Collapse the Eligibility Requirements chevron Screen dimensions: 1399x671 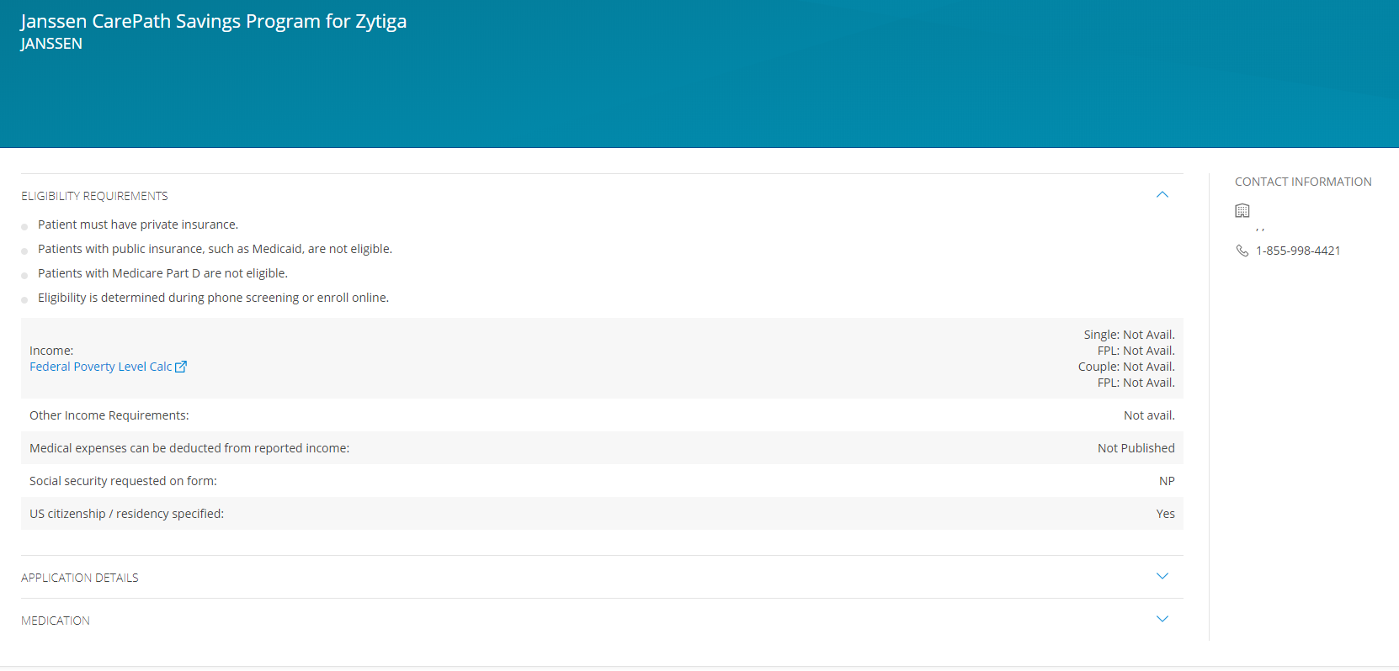(x=1162, y=195)
